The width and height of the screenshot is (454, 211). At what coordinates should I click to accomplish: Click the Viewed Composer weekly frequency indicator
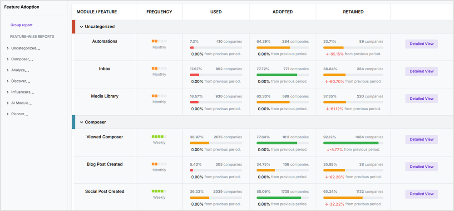tap(159, 137)
